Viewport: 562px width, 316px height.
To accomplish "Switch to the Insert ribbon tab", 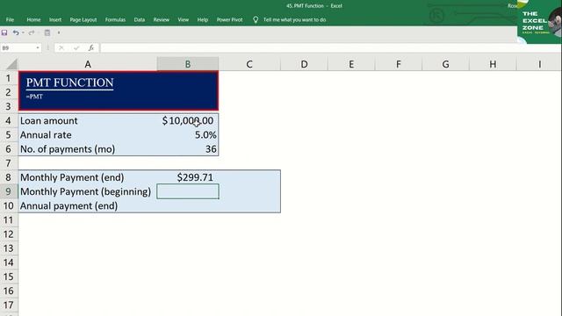I will point(55,19).
